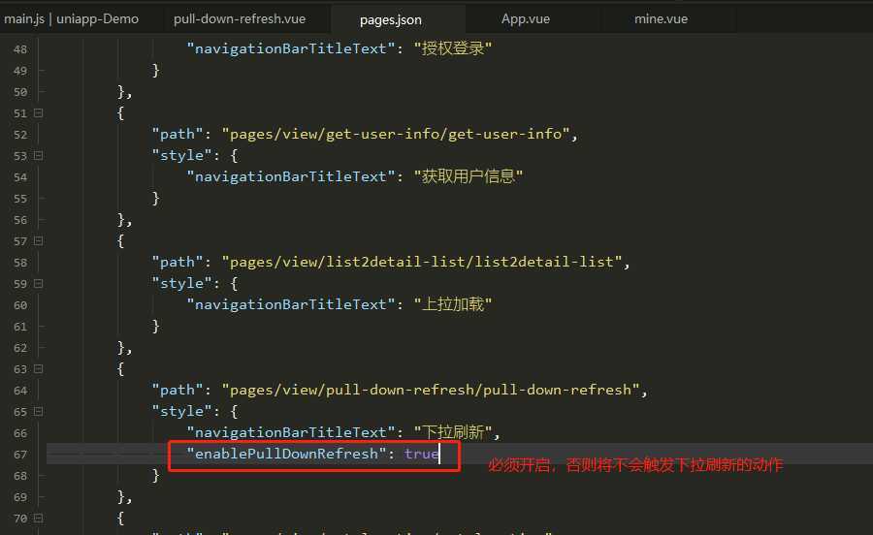Collapse the code block at line 63
Image resolution: width=873 pixels, height=535 pixels.
coord(39,368)
